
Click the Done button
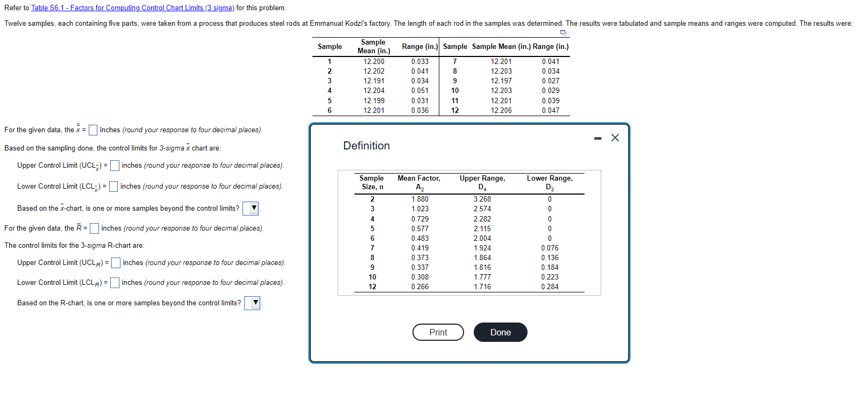coord(501,332)
